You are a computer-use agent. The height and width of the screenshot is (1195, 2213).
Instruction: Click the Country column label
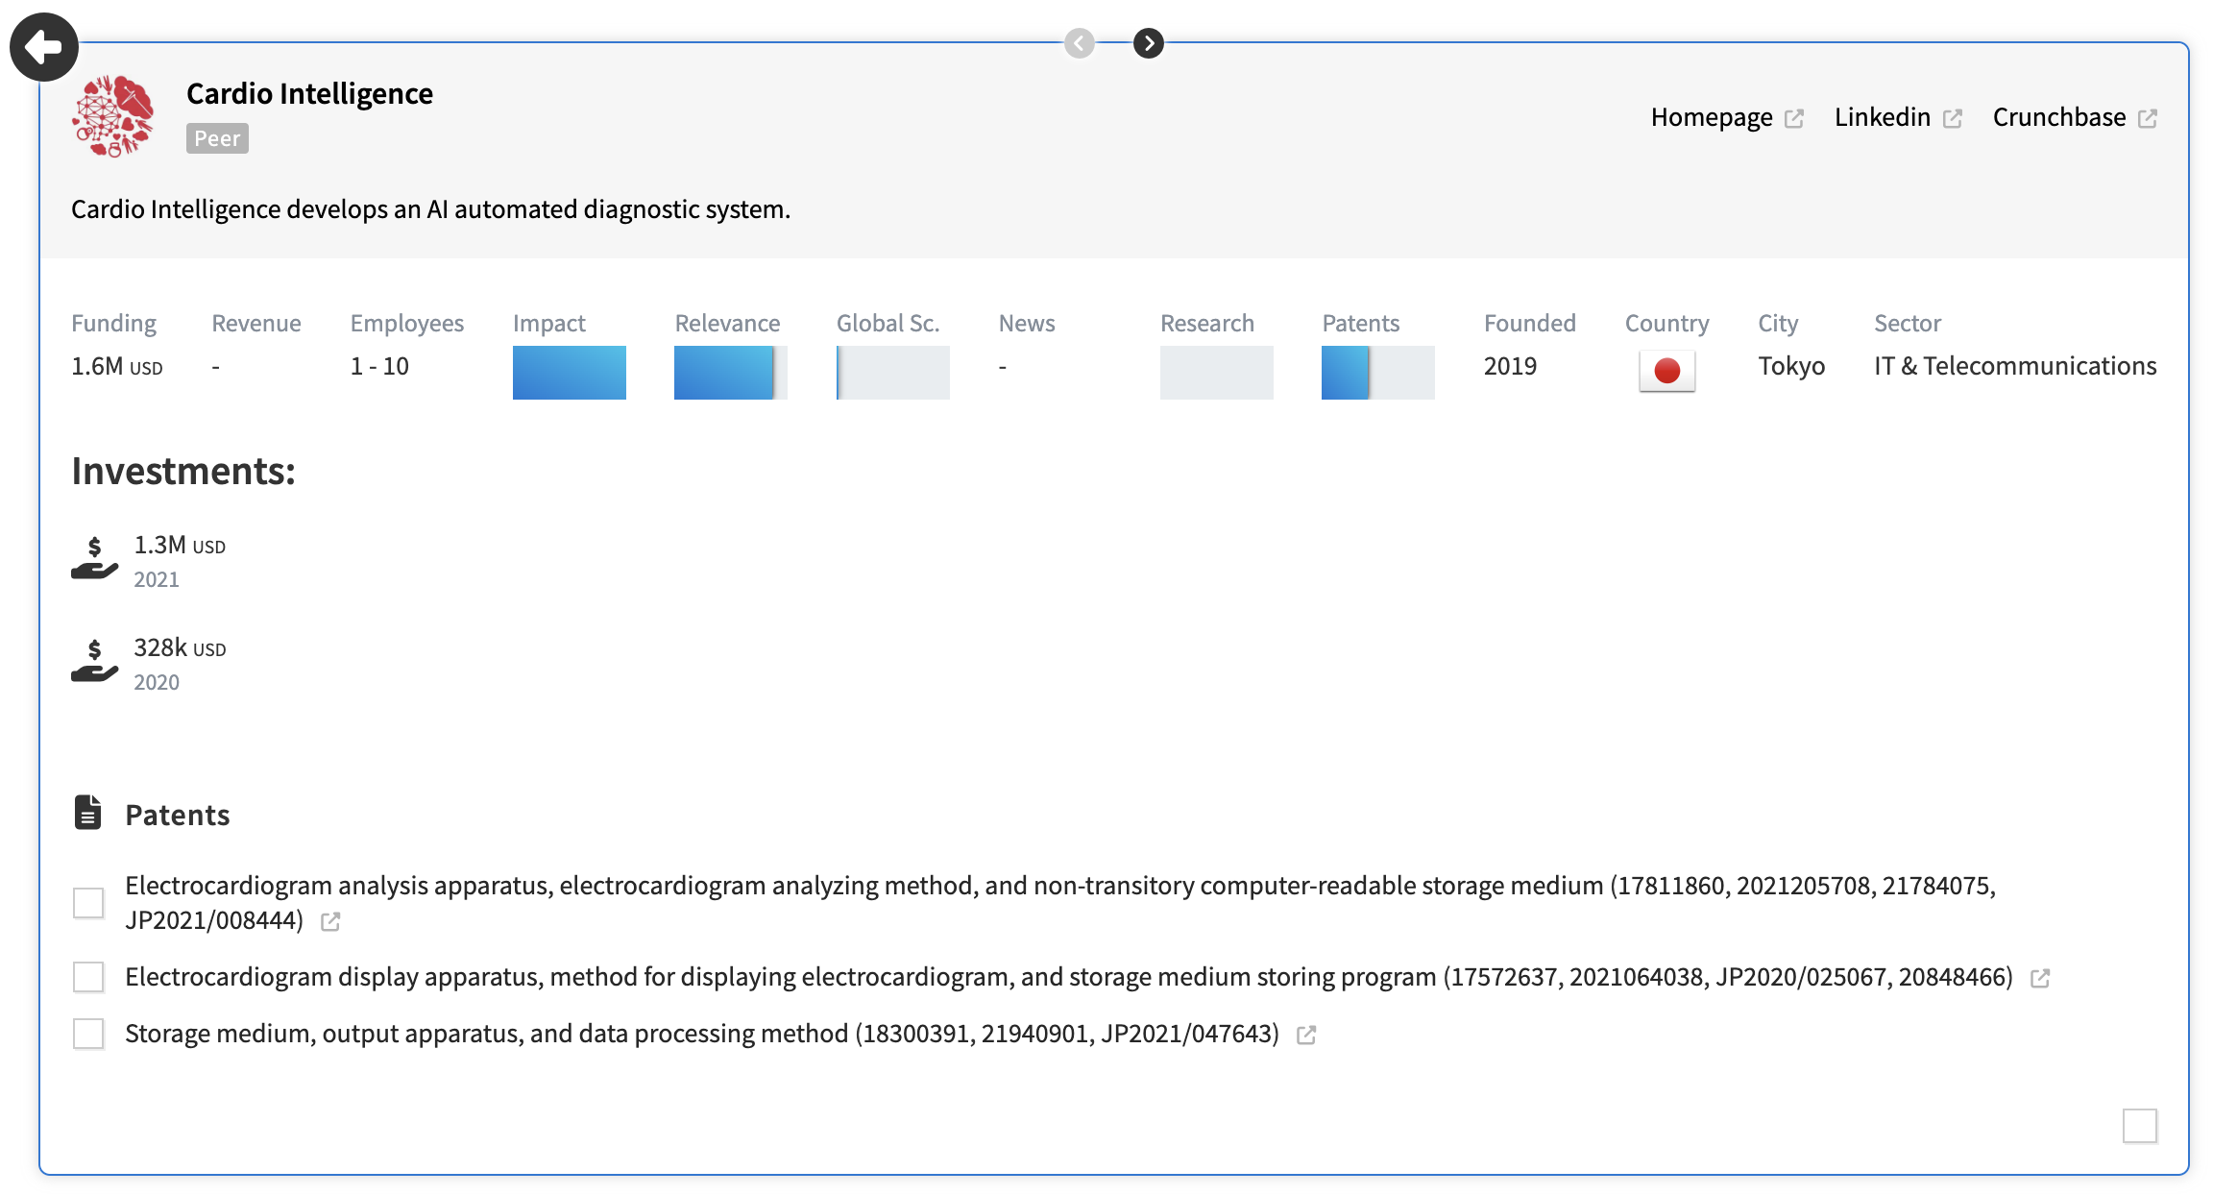[x=1667, y=324]
